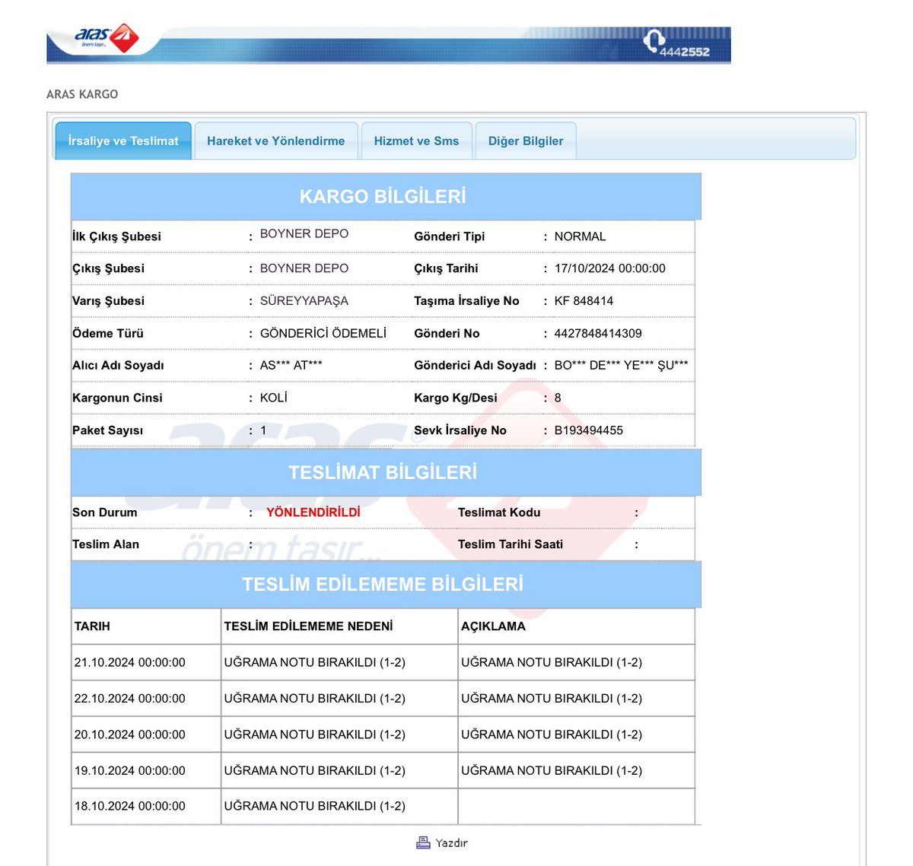Click the Yazdır print link

[451, 843]
